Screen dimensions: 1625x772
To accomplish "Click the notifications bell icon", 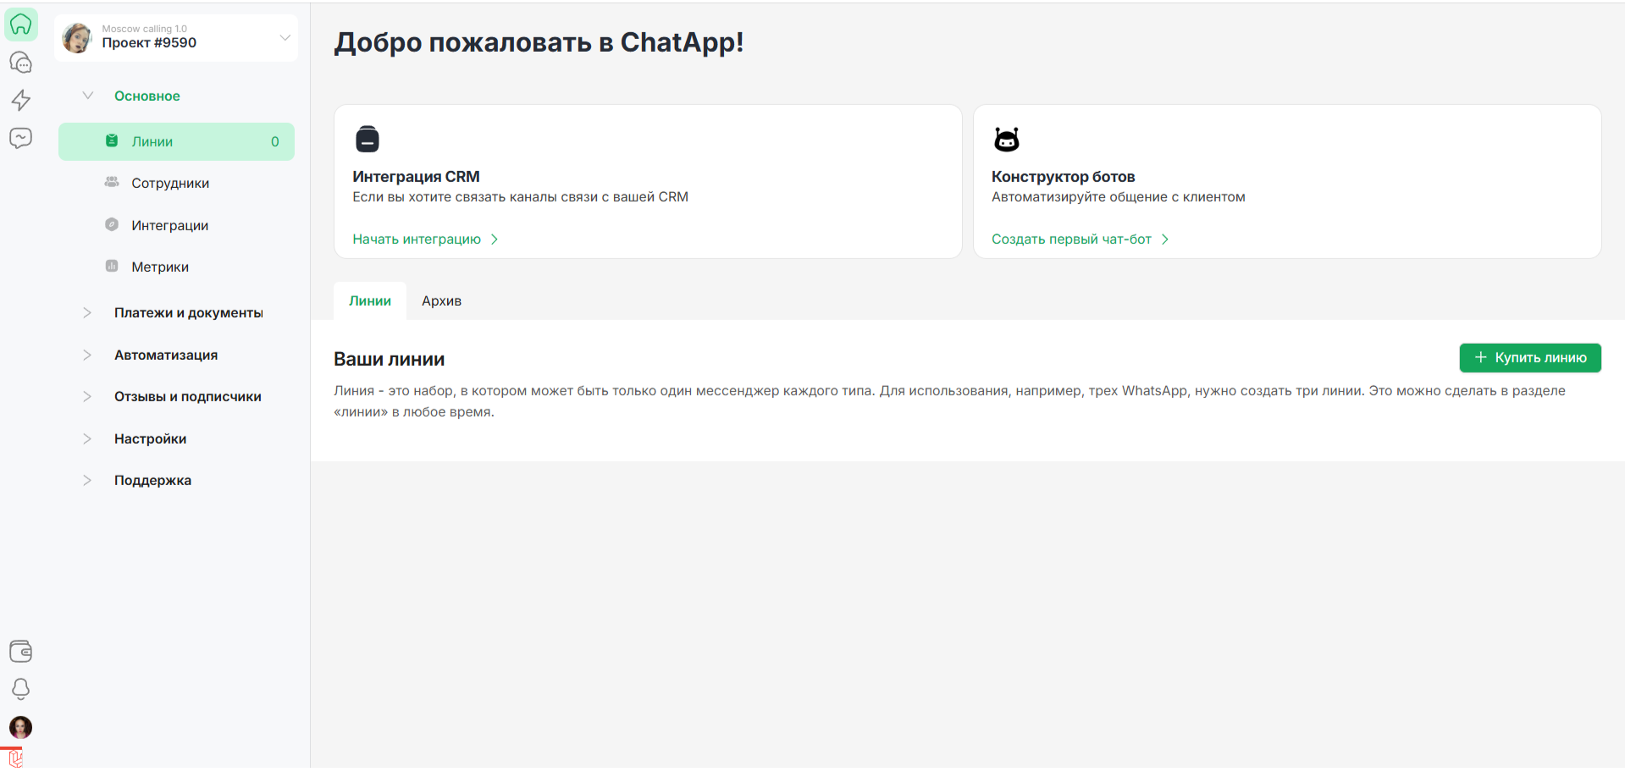I will click(x=21, y=689).
